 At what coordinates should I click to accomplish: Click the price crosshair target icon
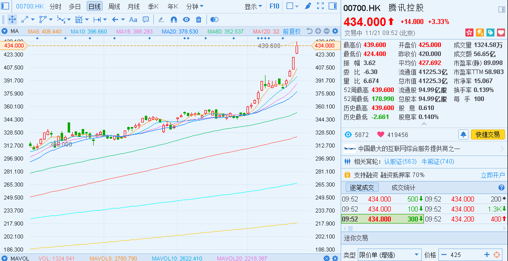pos(496,254)
